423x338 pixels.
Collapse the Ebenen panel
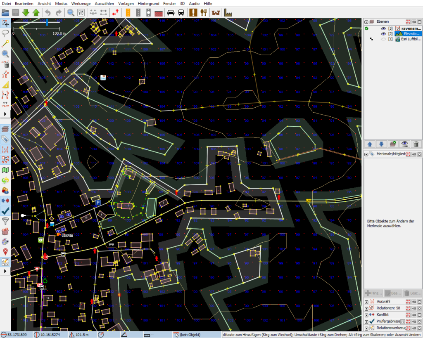pyautogui.click(x=366, y=22)
